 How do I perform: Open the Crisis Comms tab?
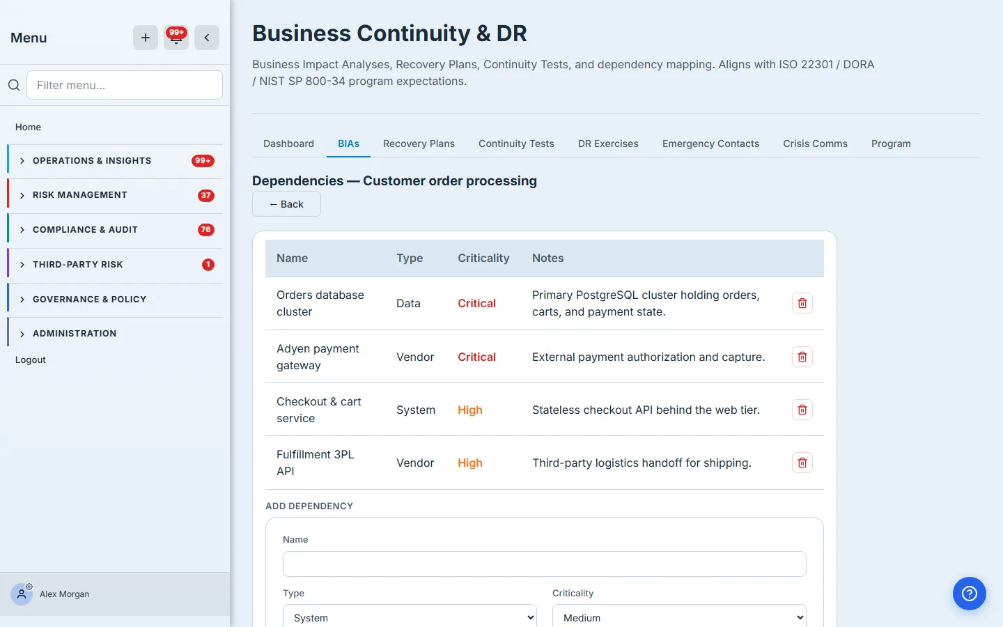815,144
